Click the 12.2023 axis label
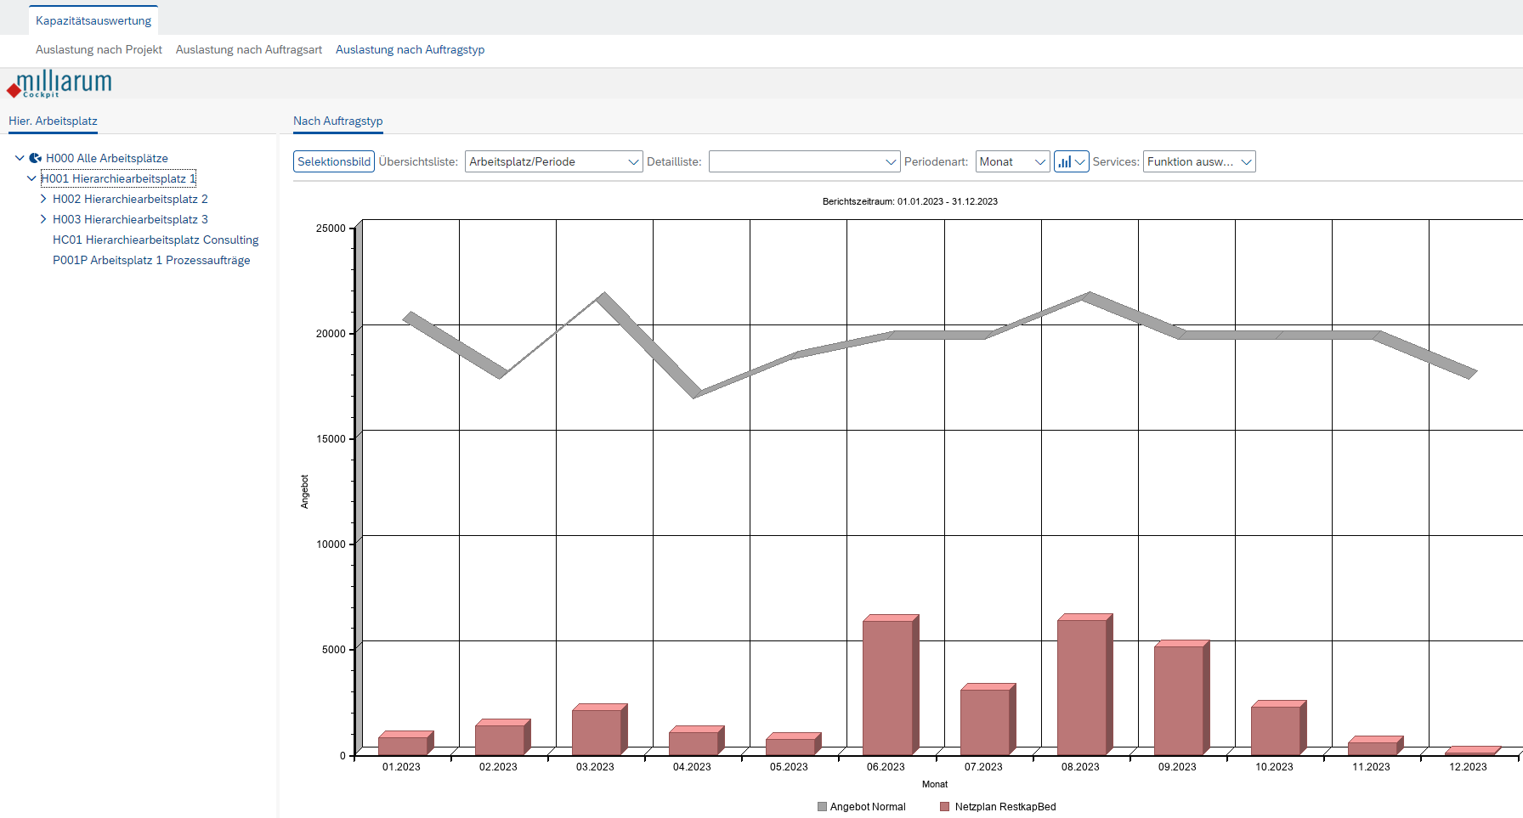Screen dimensions: 1523x818 coord(1468,767)
